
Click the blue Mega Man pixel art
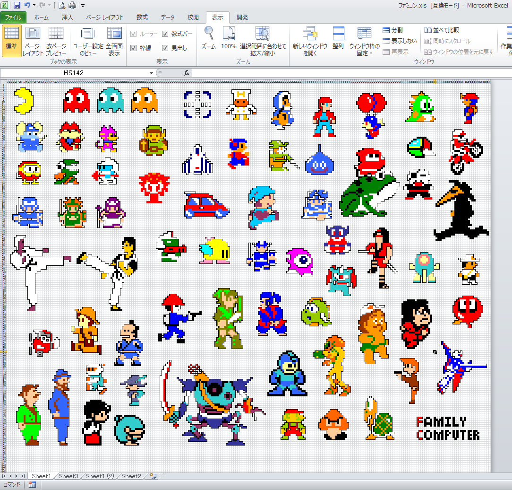pyautogui.click(x=287, y=374)
